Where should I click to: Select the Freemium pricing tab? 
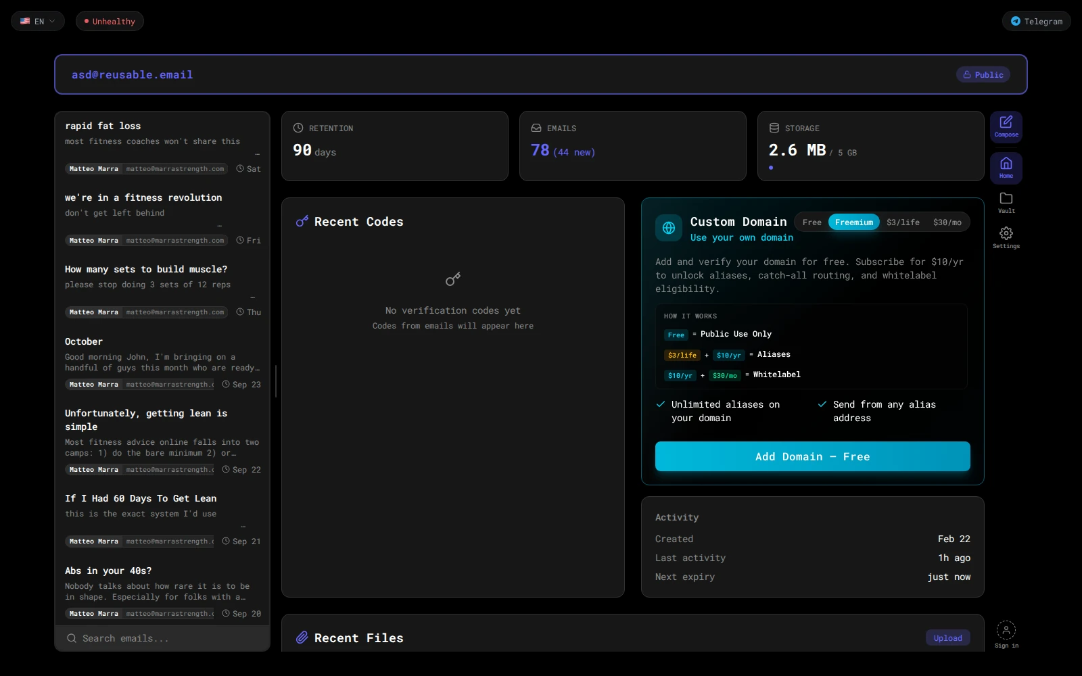click(x=853, y=222)
